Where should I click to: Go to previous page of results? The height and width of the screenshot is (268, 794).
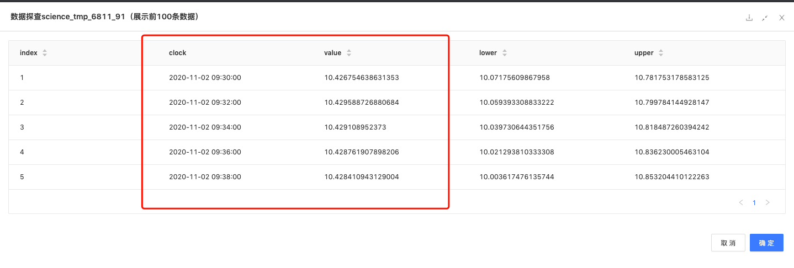(x=741, y=202)
